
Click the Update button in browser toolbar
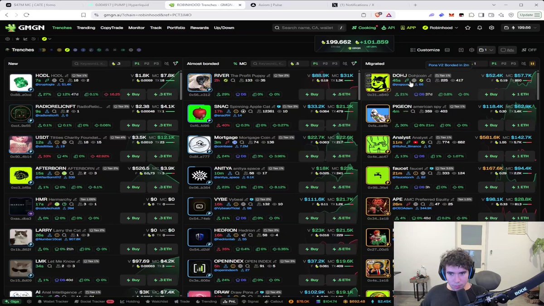coord(529,15)
